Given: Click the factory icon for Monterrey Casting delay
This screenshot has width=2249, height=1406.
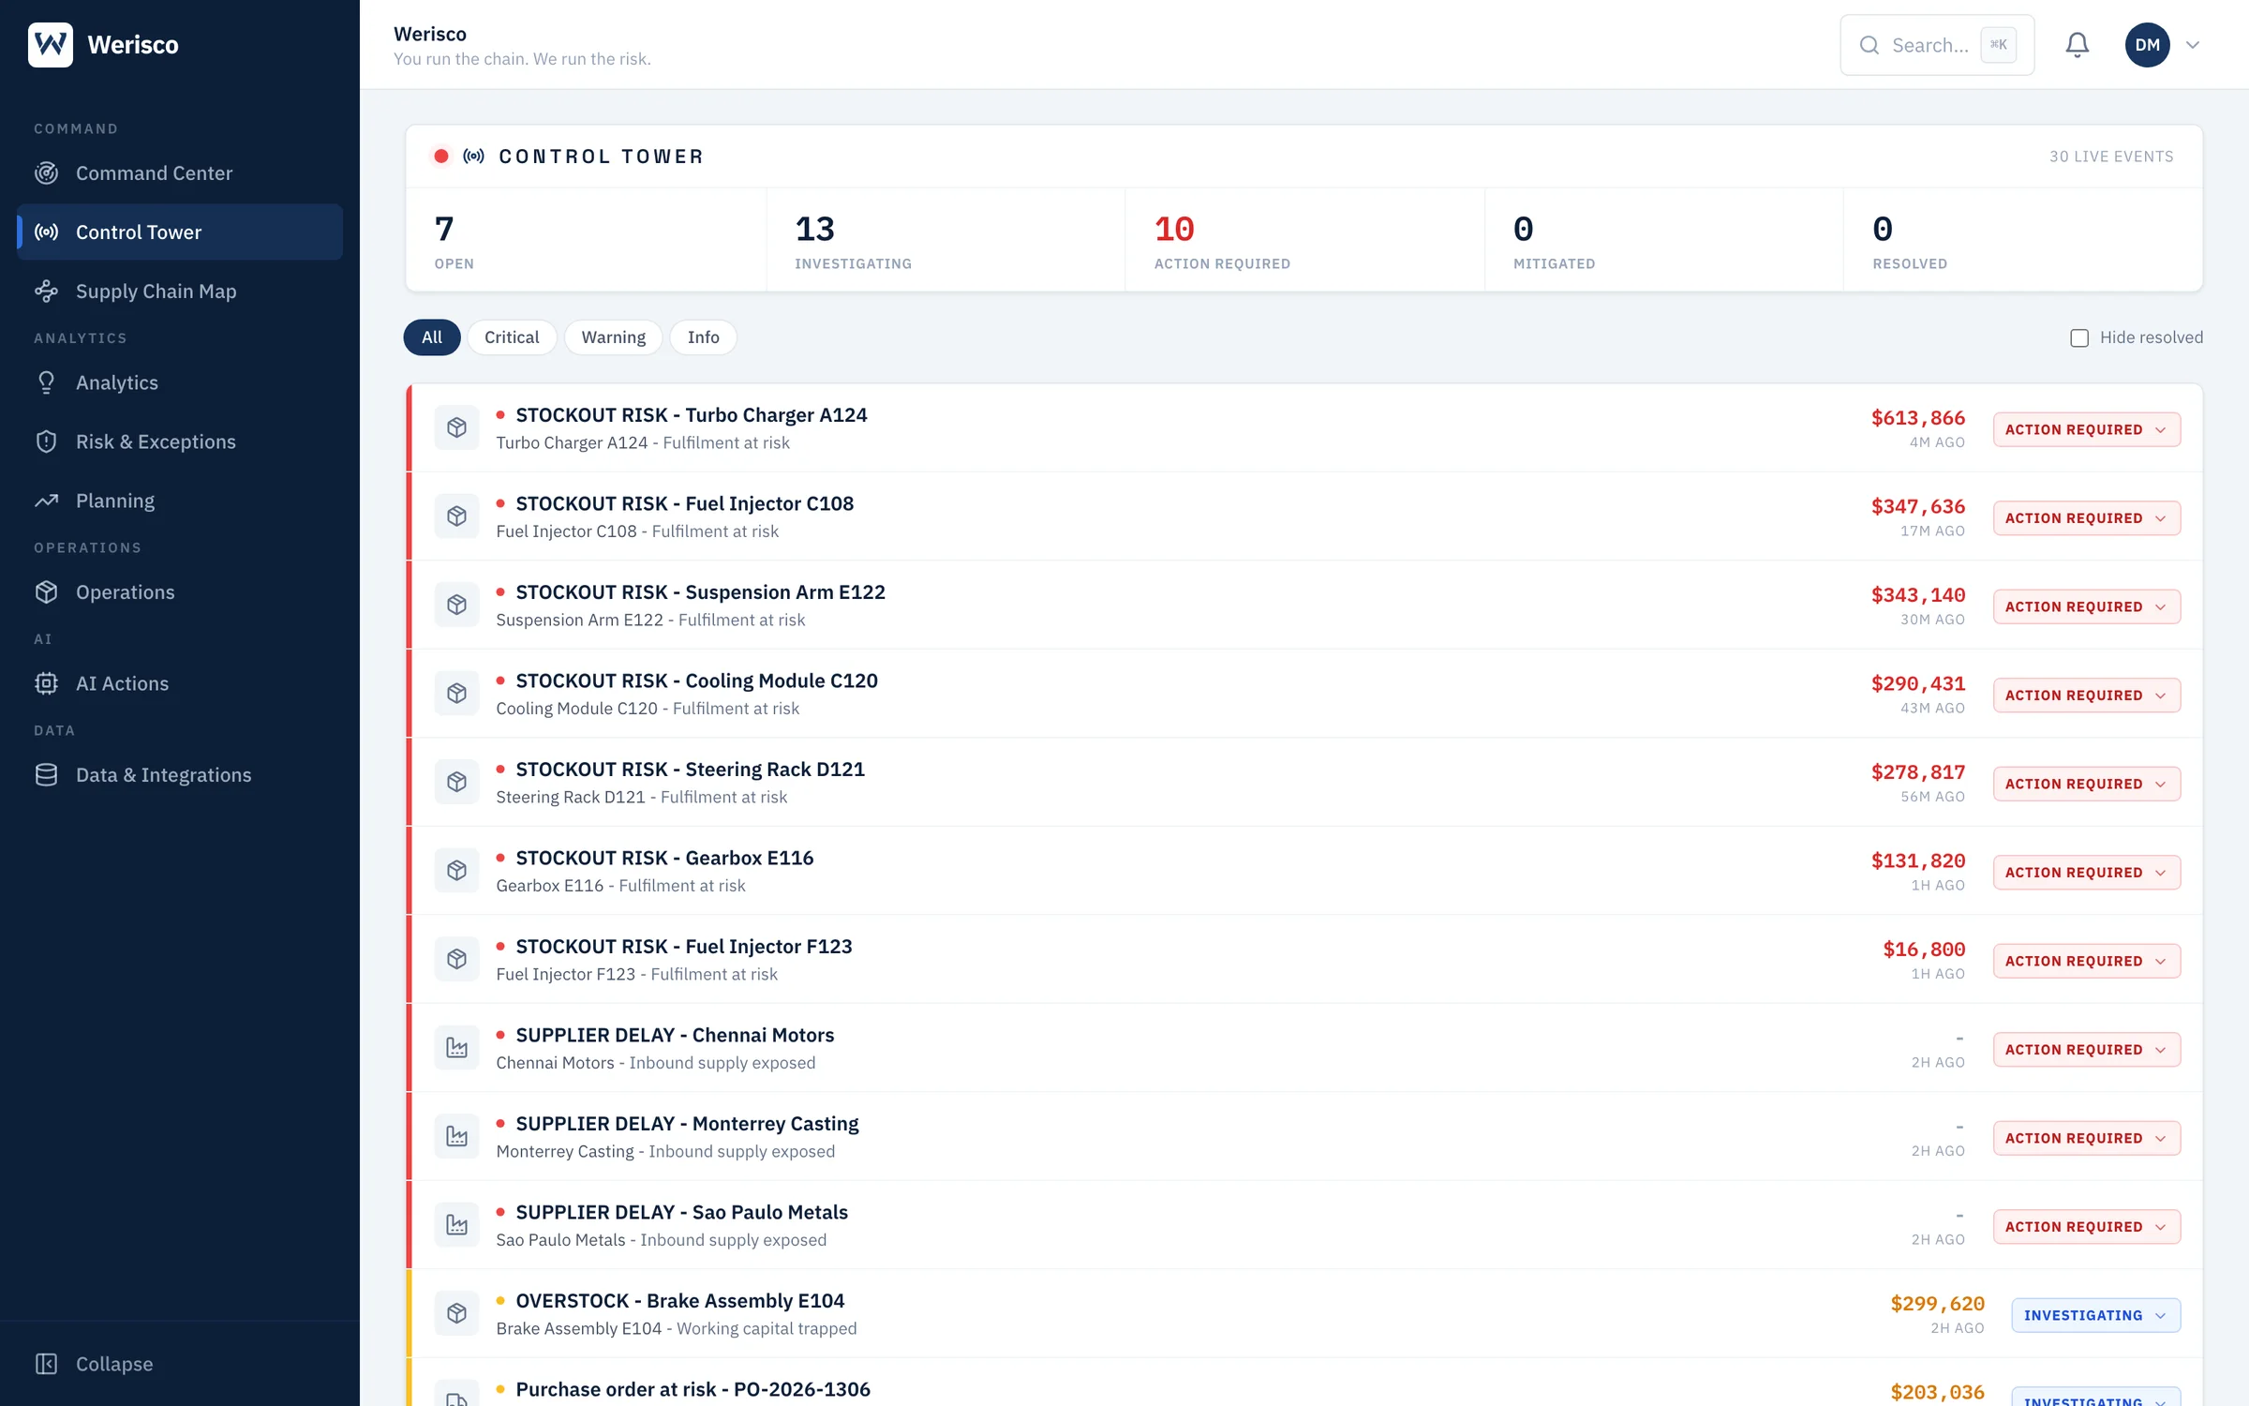Looking at the screenshot, I should [x=456, y=1136].
